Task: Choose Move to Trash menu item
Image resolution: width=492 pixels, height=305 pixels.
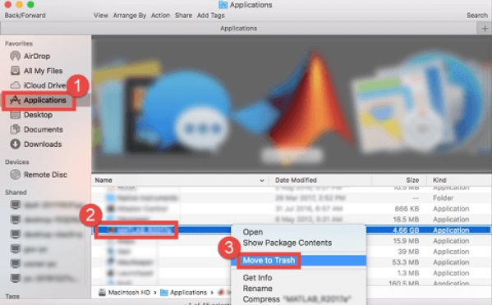Action: (x=298, y=261)
